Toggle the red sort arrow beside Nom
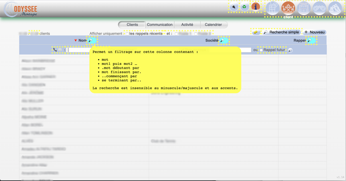This screenshot has height=181, width=346. tap(75, 41)
